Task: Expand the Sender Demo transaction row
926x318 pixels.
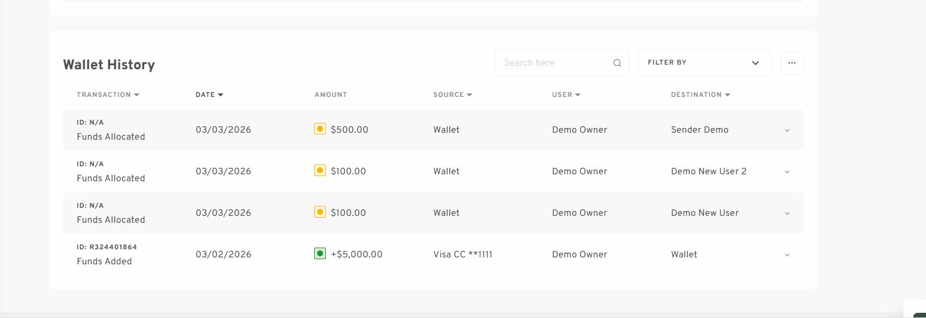Action: 787,130
